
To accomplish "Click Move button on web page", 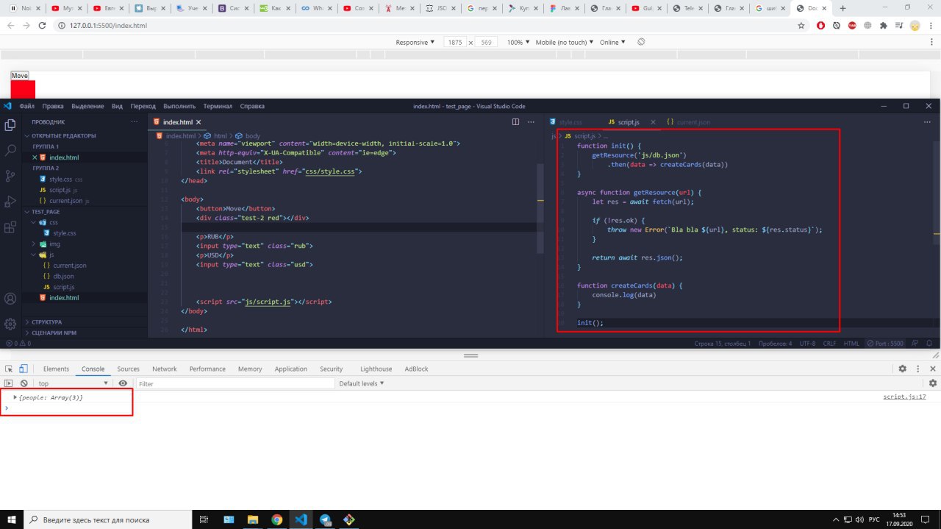I will [19, 76].
